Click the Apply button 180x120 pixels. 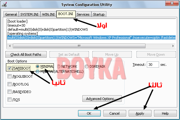click(x=140, y=113)
